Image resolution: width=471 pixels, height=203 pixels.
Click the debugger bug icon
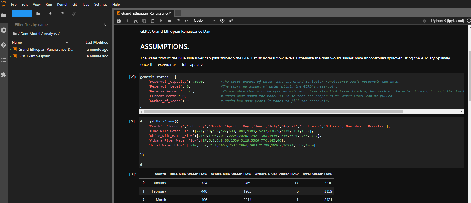coord(424,21)
